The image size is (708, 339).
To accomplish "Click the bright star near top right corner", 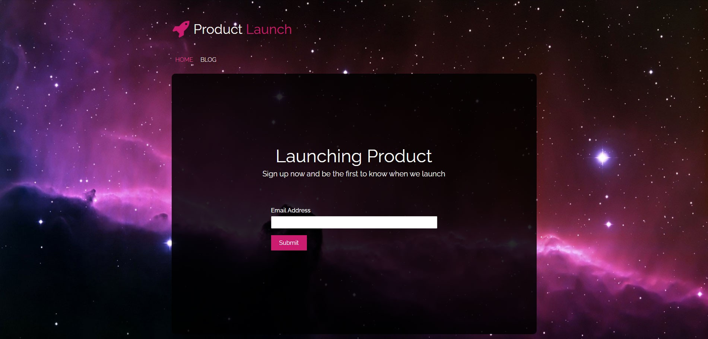I will pos(651,72).
